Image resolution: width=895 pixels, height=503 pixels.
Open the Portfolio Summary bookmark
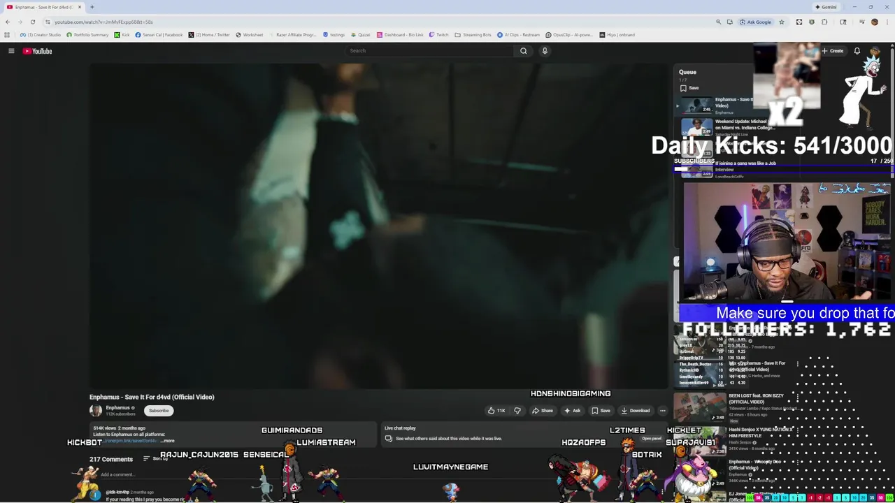(x=87, y=35)
